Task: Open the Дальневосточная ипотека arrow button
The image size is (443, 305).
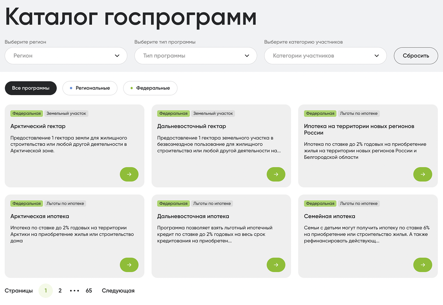Action: point(276,265)
